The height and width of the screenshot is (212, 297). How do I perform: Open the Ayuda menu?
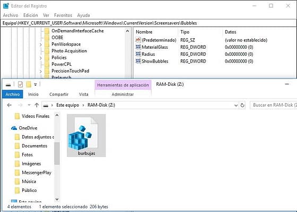(x=83, y=15)
